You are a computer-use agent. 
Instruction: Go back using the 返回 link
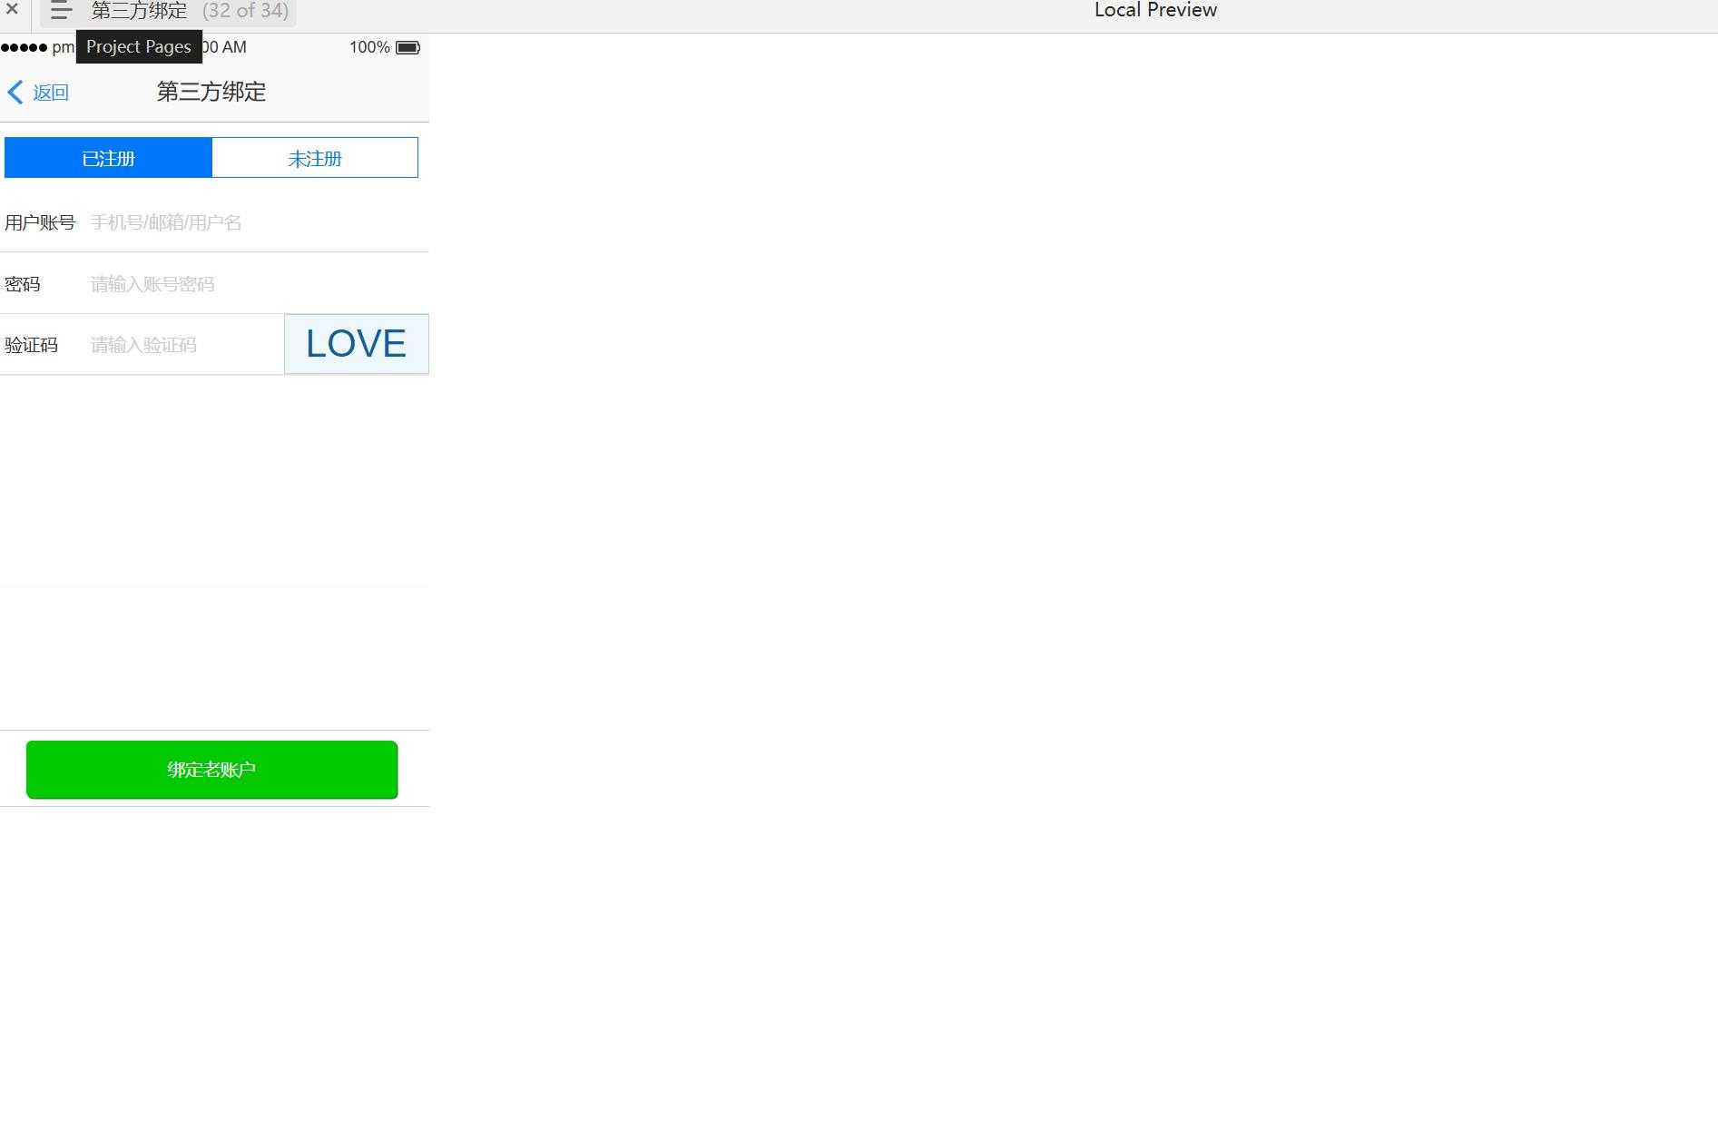pyautogui.click(x=51, y=93)
